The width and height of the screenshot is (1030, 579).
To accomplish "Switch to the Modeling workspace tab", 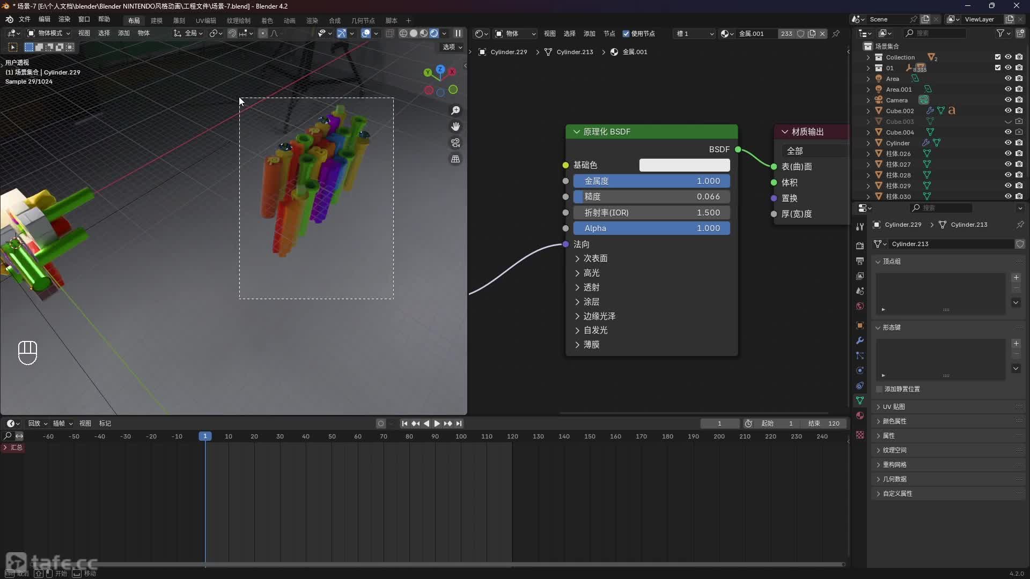I will tap(157, 20).
